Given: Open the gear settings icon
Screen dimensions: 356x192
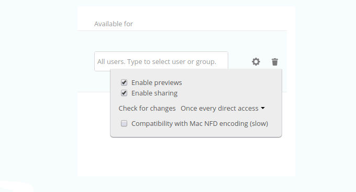Looking at the screenshot, I should pyautogui.click(x=256, y=62).
